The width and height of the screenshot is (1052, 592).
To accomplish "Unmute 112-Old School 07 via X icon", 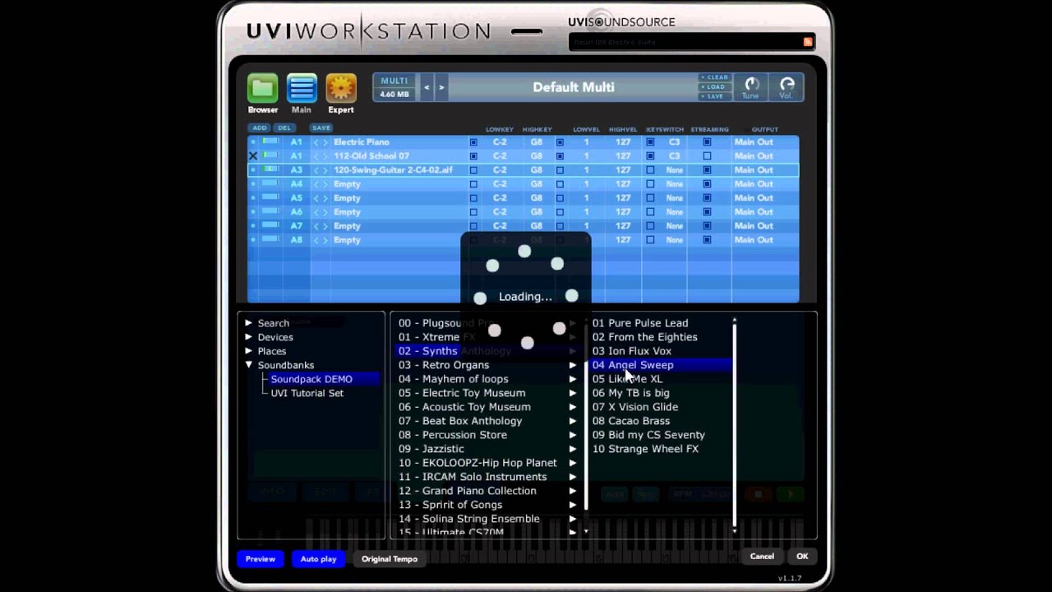I will pos(253,155).
